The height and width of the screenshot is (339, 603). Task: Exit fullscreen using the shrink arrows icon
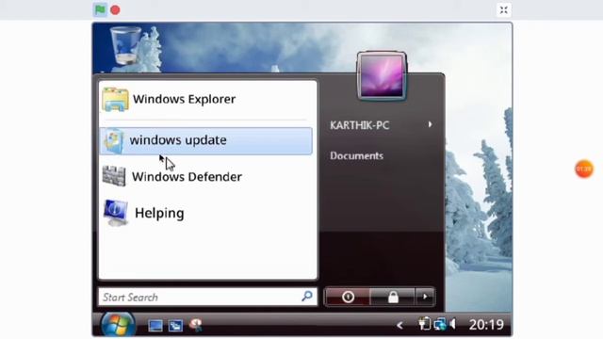[x=503, y=10]
